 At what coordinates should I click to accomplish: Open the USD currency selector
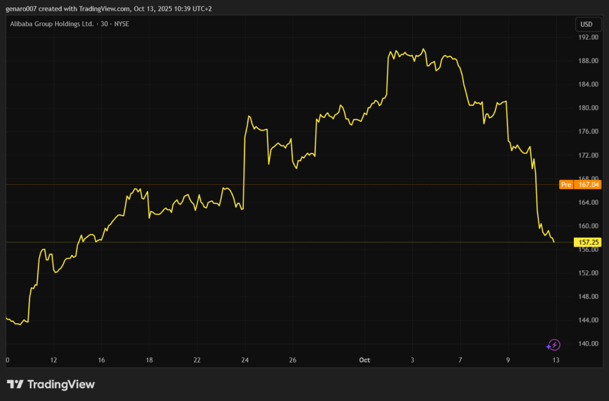point(586,24)
